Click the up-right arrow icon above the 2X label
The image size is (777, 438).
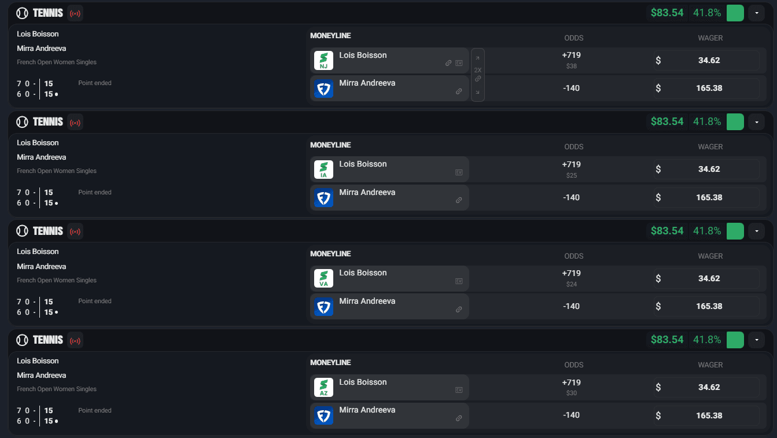[478, 59]
